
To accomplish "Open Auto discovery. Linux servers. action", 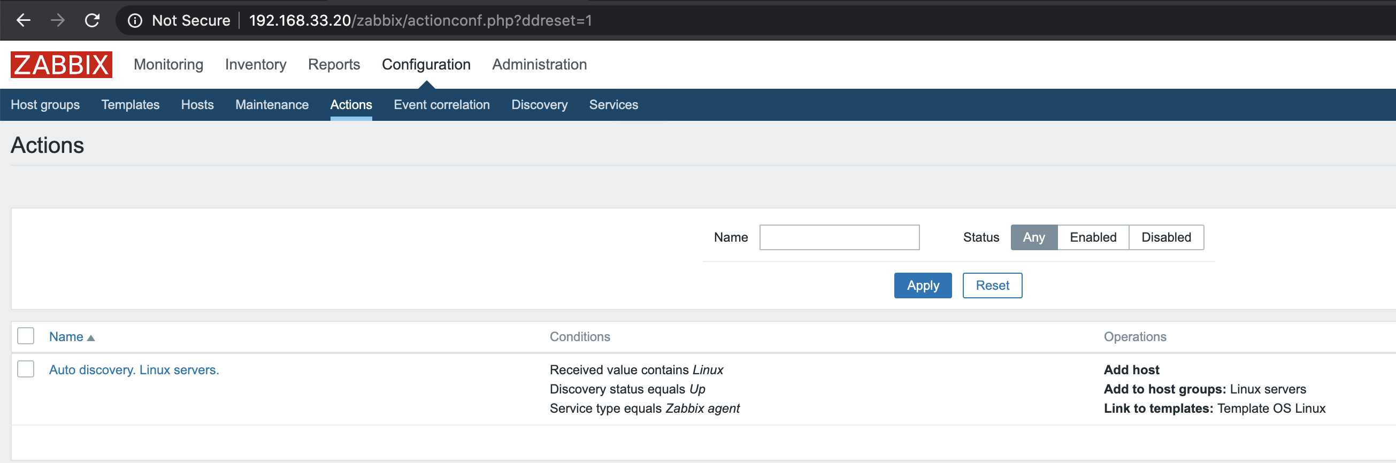I will (134, 370).
